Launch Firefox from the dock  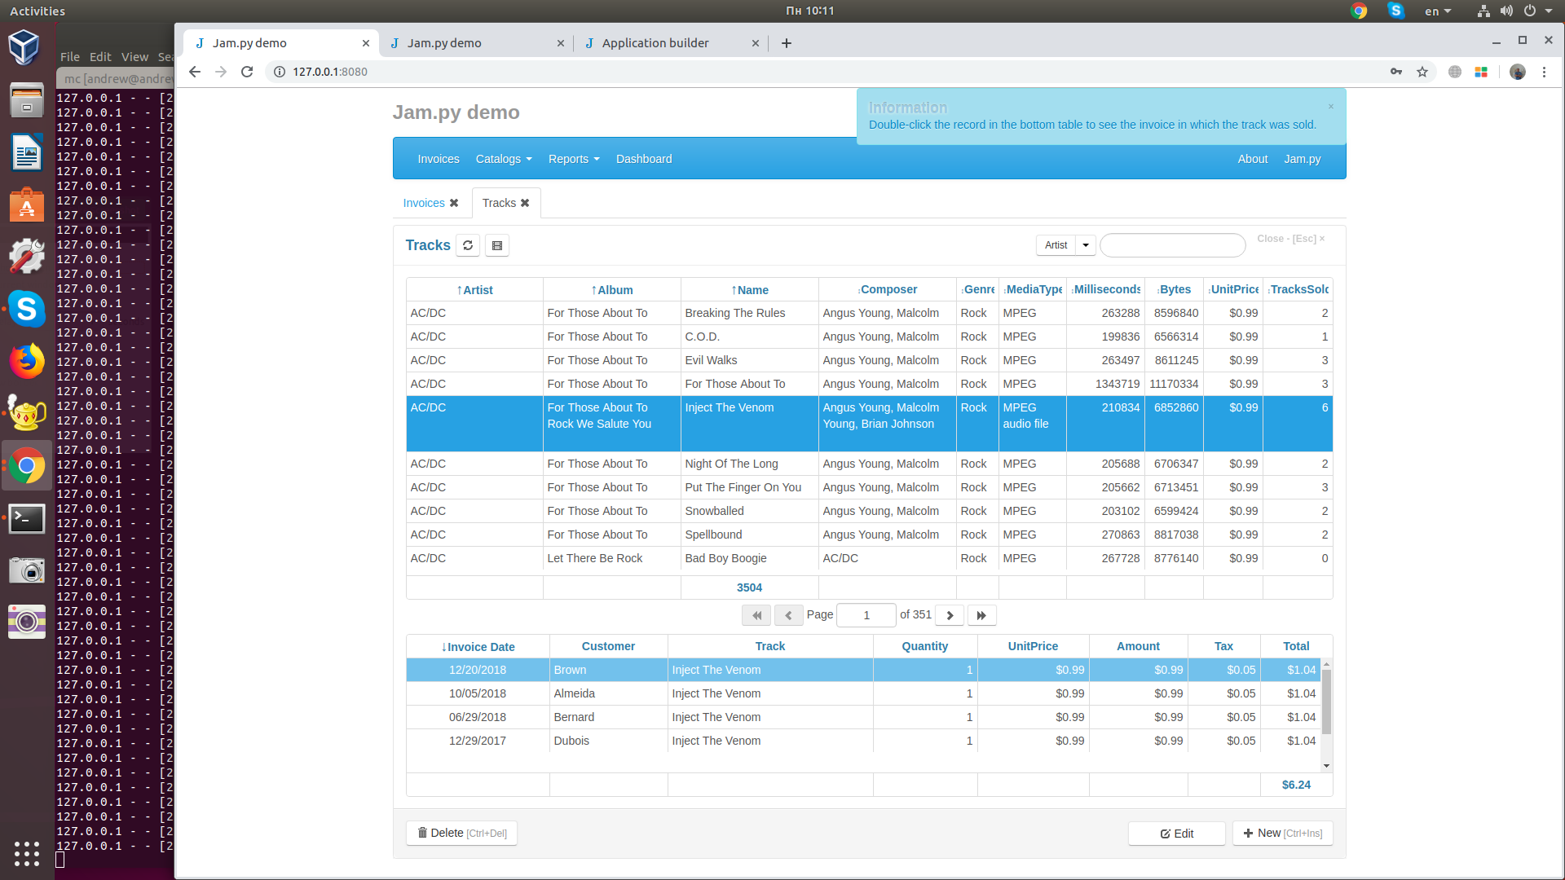pos(27,361)
